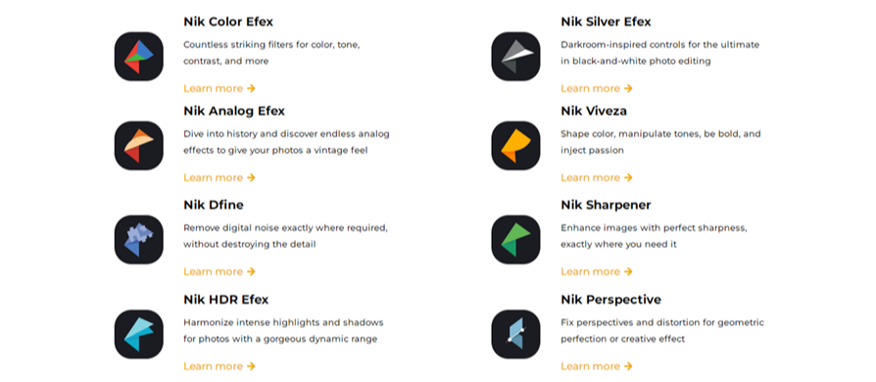Click the Nik Color Efex heading
Viewport: 876px width, 382px height.
228,22
